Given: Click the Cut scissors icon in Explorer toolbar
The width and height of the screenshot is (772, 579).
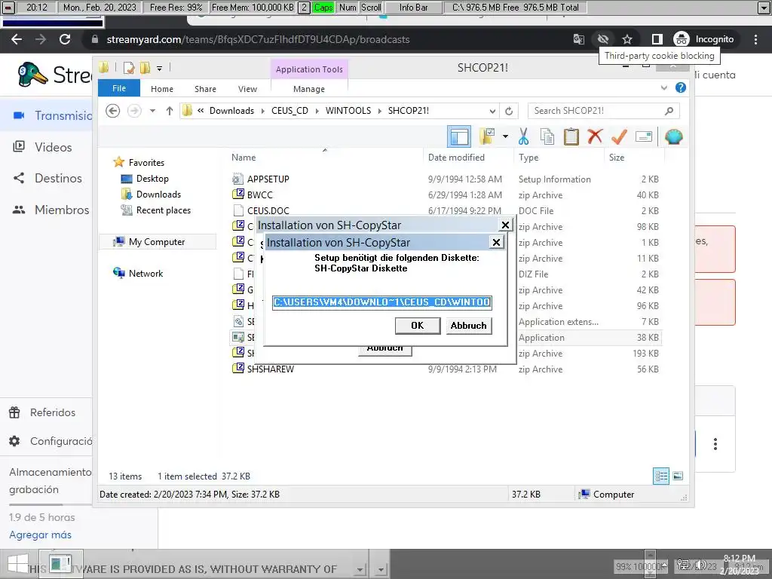Looking at the screenshot, I should [523, 136].
